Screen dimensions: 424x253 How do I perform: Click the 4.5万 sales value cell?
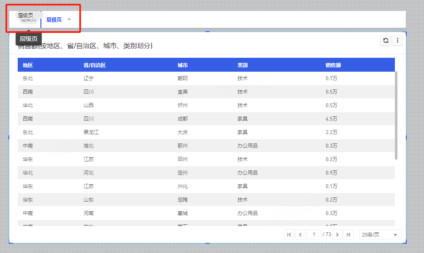[331, 119]
